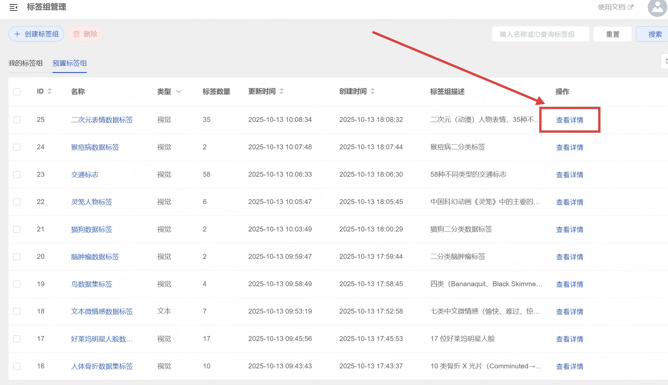This screenshot has height=385, width=668.
Task: Click 查看详情 for 交通标志 row
Action: click(x=569, y=175)
